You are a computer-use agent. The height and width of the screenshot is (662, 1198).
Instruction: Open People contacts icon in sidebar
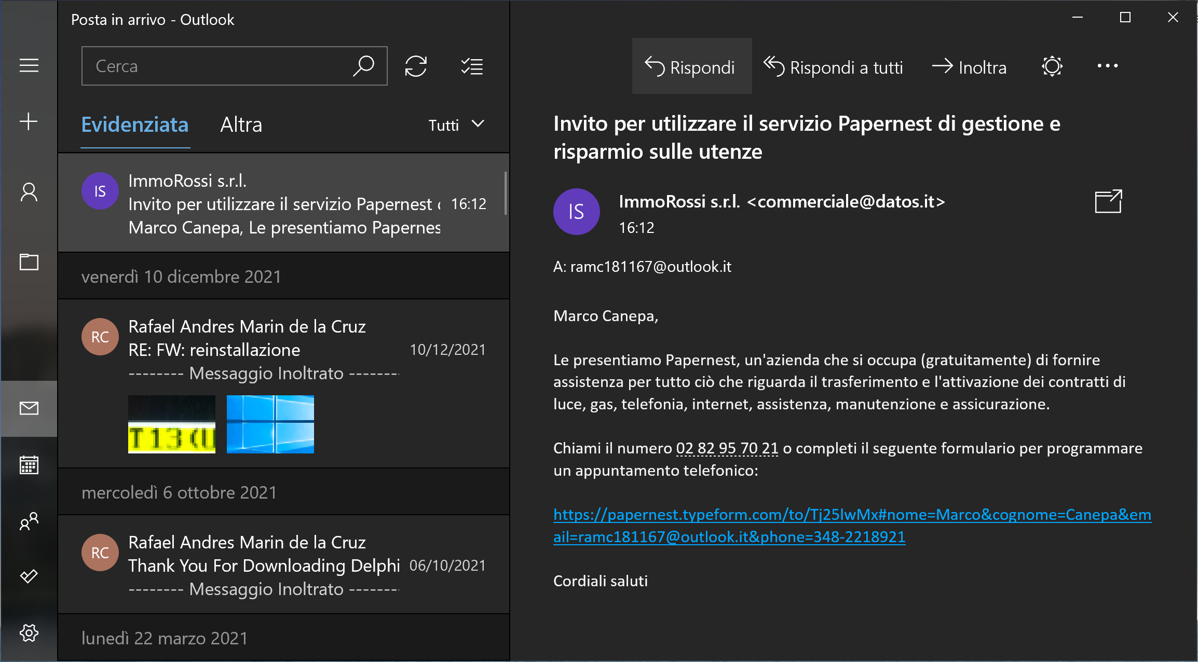(x=29, y=521)
